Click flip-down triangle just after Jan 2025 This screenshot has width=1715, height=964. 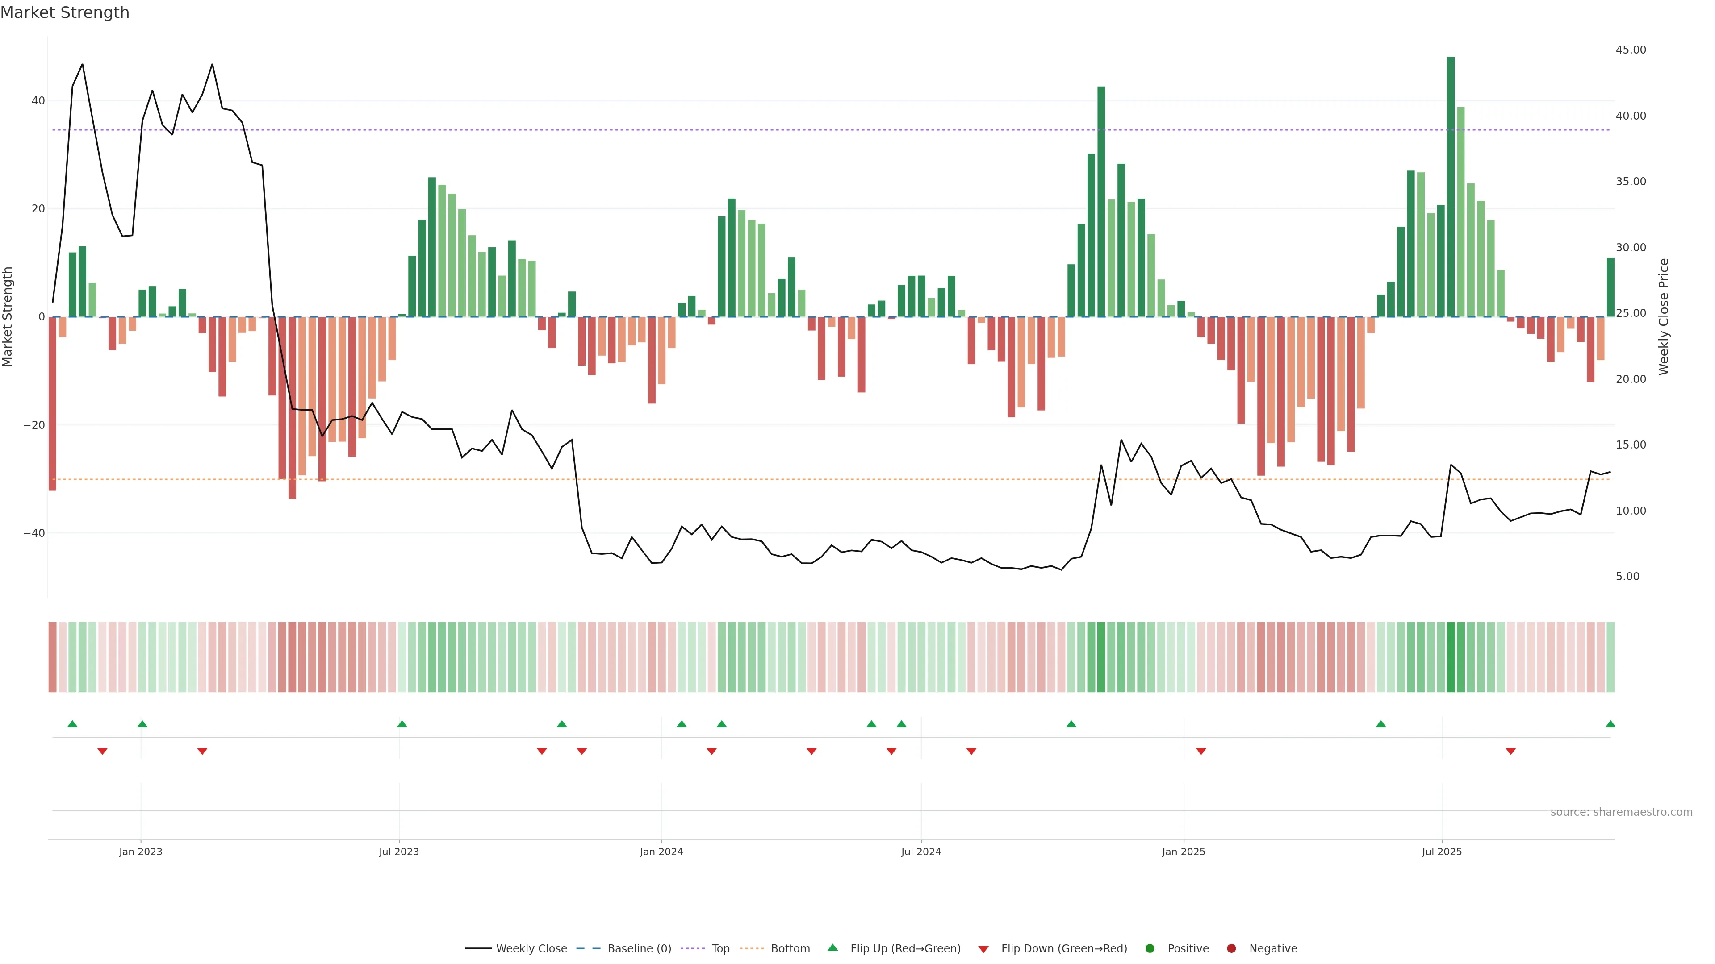1201,751
